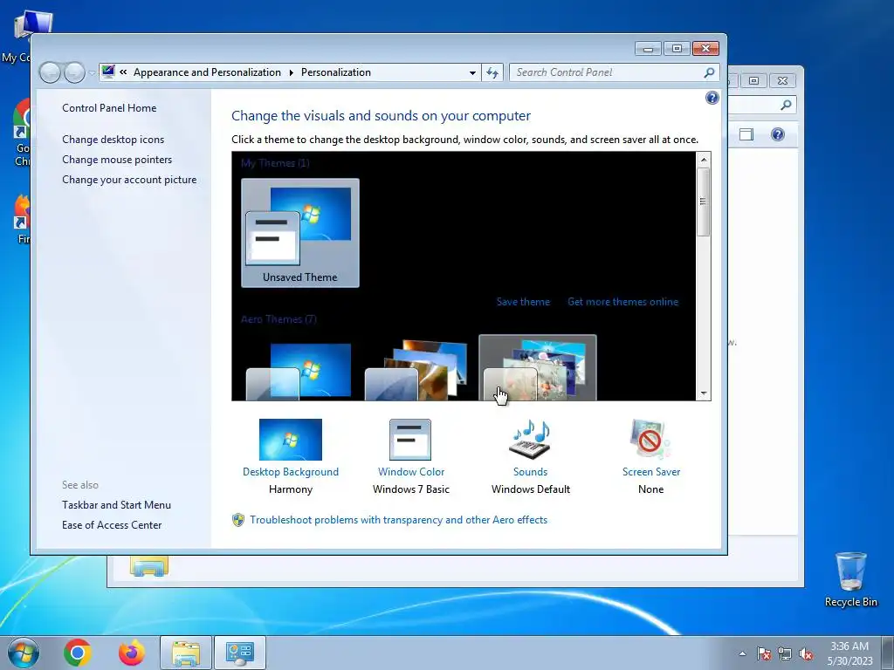Click Get more themes online link
This screenshot has height=670, width=894.
click(622, 302)
